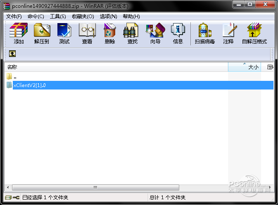
Task: Click the xClientV2[1].0 folder icon
Action: 9,85
